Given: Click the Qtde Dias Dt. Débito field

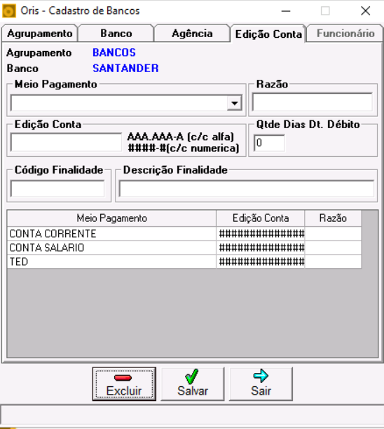Looking at the screenshot, I should coord(269,143).
